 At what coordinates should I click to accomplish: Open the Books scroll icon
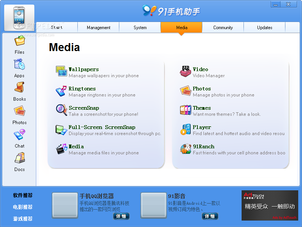(x=20, y=88)
